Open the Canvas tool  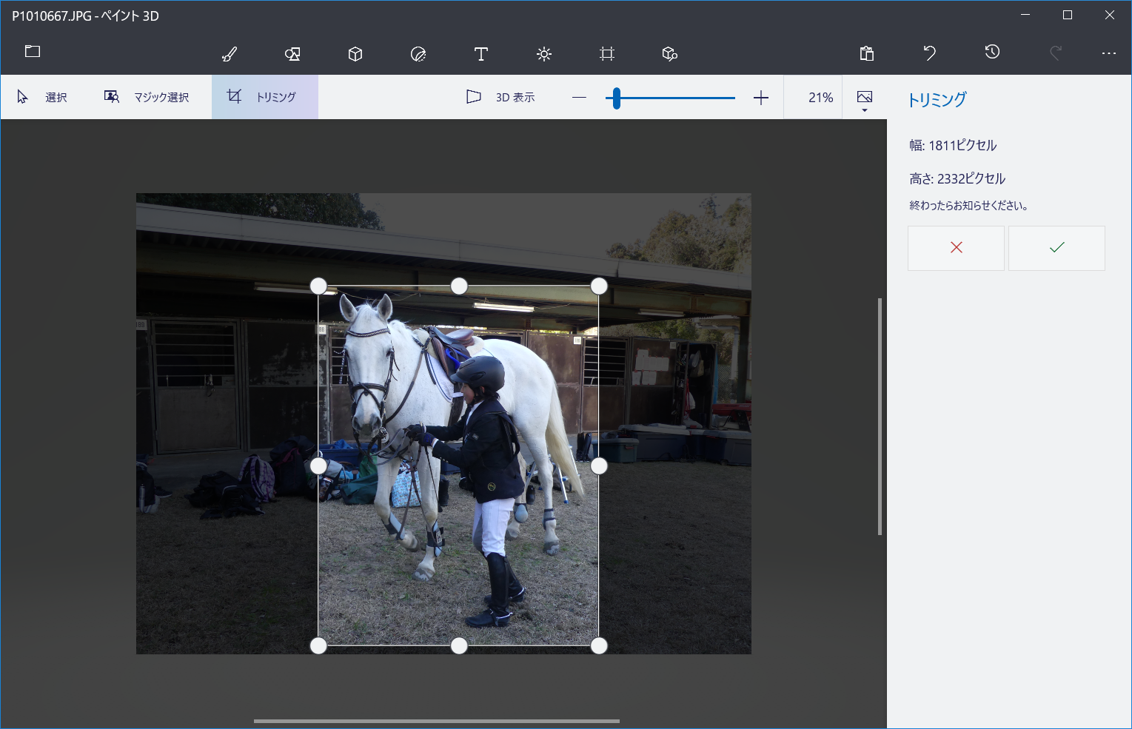607,54
